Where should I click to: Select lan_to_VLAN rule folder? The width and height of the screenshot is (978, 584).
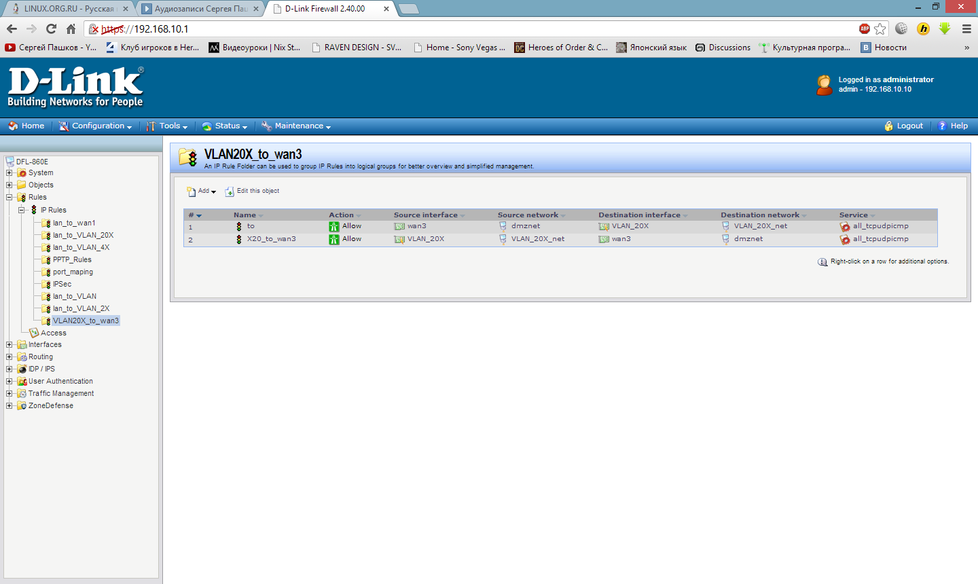(x=75, y=296)
